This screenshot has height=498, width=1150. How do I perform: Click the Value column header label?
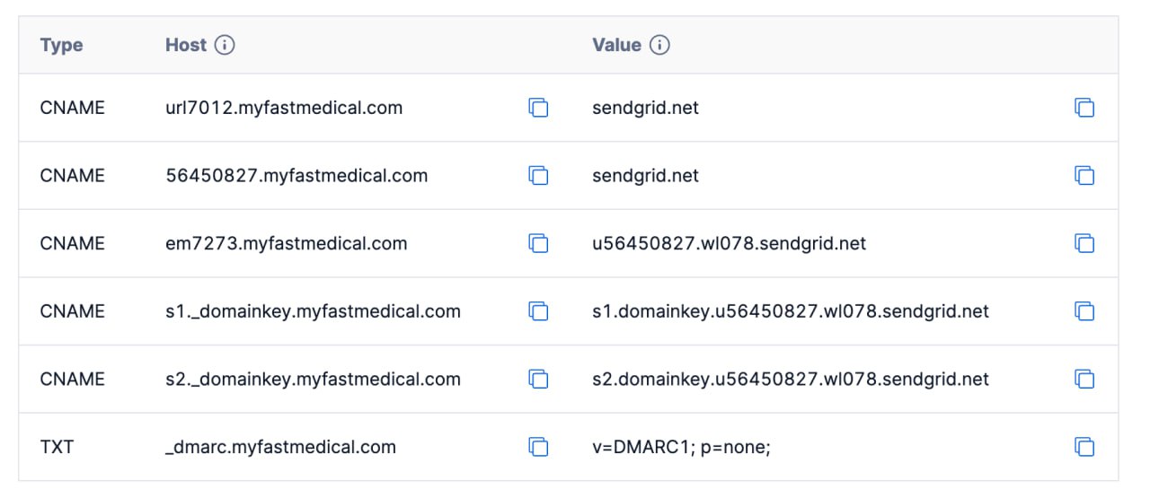point(616,45)
